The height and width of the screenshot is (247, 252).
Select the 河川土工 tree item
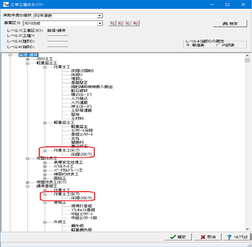tap(45, 59)
